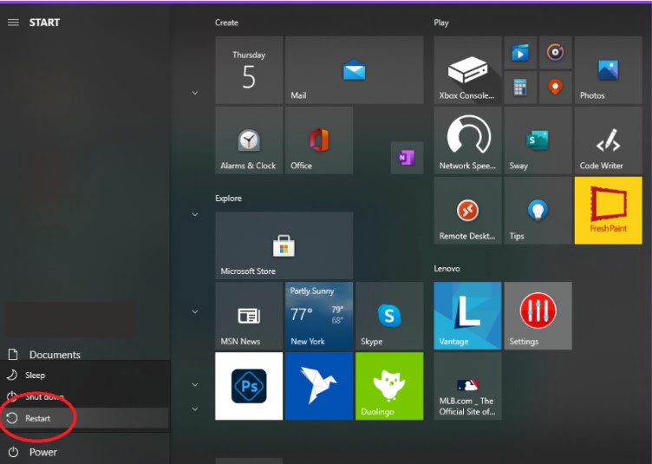Launch the Sway tile
Viewport: 652px width, 464px height.
pyautogui.click(x=538, y=141)
